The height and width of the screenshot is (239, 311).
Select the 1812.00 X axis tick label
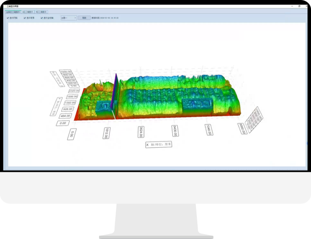pyautogui.click(x=107, y=133)
